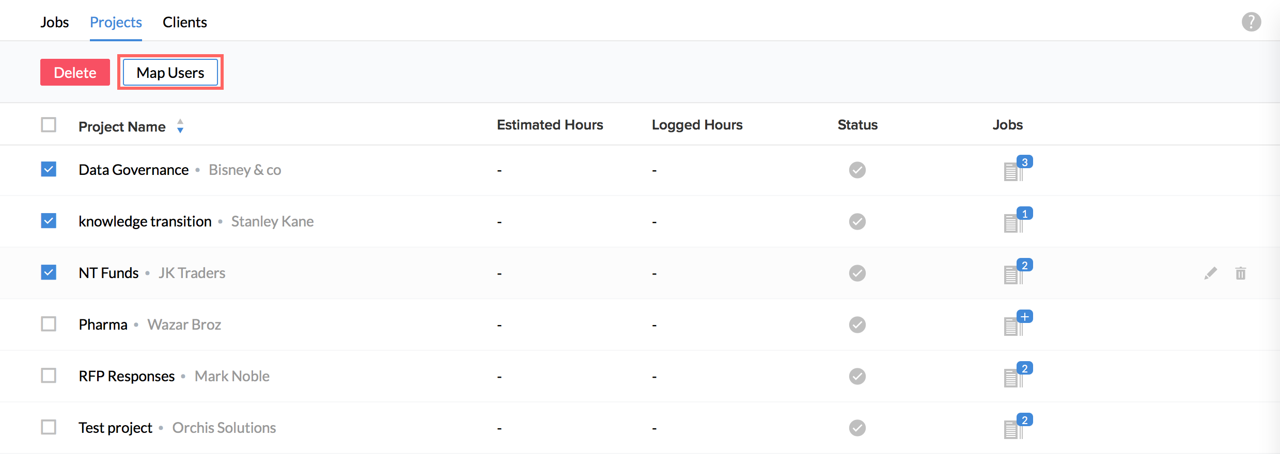
Task: Open jobs icon for Test project
Action: pyautogui.click(x=1013, y=428)
